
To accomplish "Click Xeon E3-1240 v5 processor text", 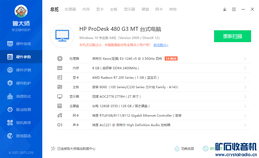I will click(x=127, y=58).
